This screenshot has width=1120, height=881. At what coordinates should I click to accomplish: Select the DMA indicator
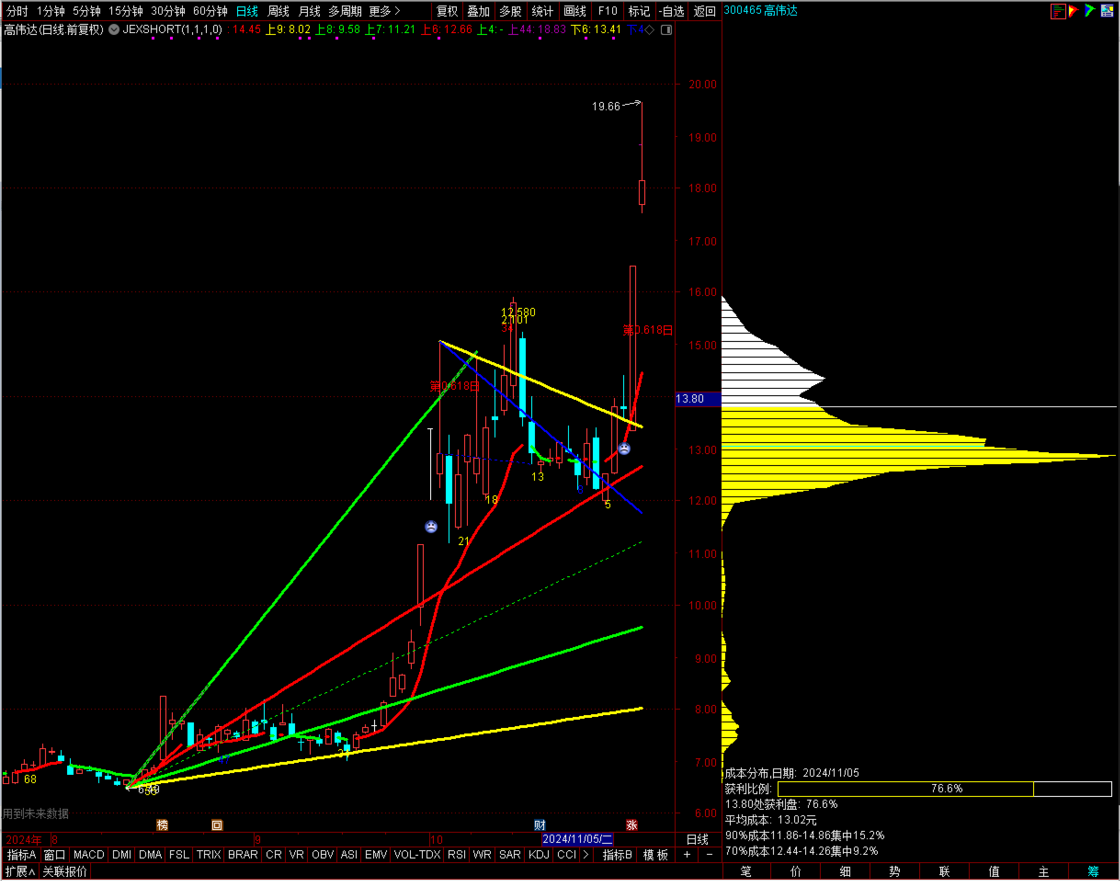[151, 855]
